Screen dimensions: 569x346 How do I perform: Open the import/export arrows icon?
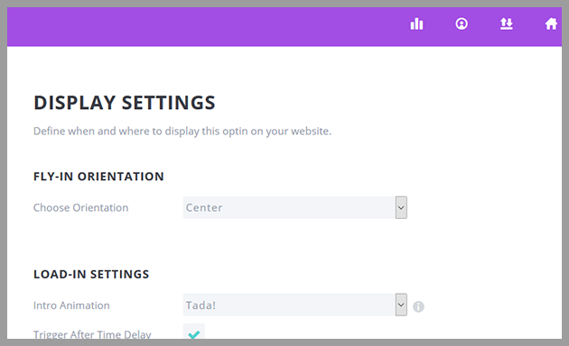(506, 24)
